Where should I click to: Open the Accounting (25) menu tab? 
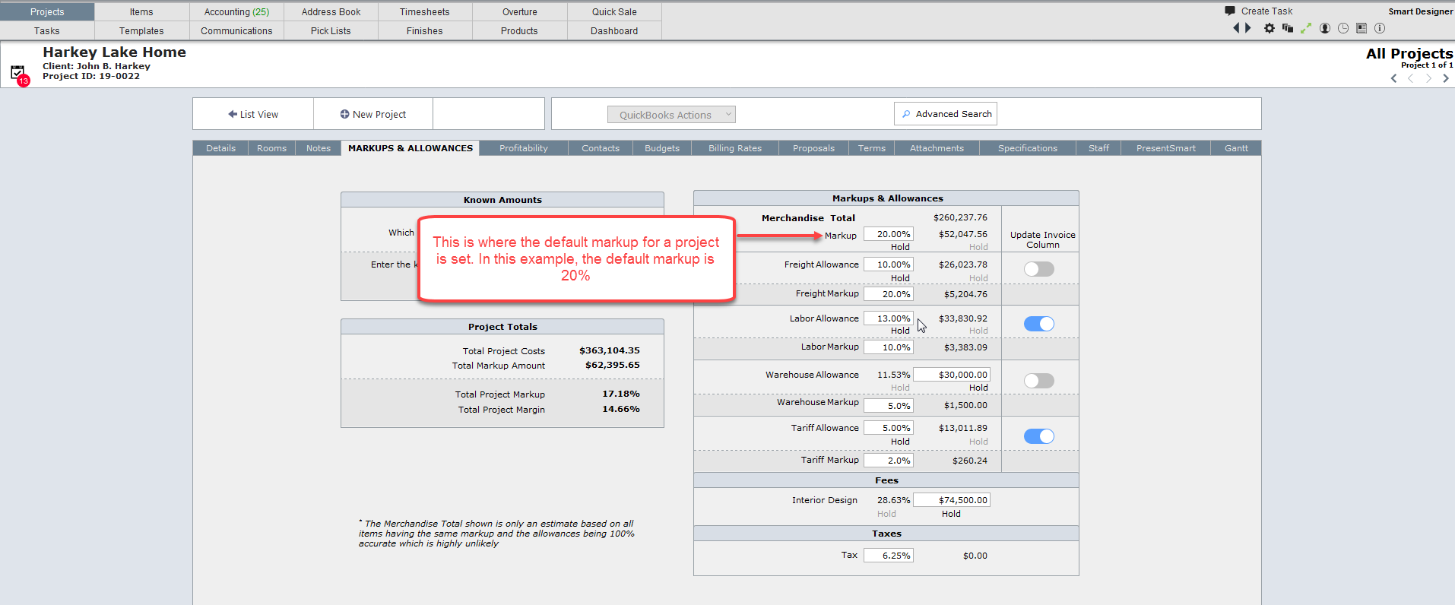(236, 11)
